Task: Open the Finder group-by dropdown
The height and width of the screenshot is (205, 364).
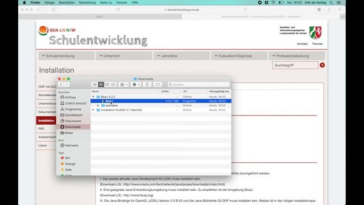Action: coord(124,85)
